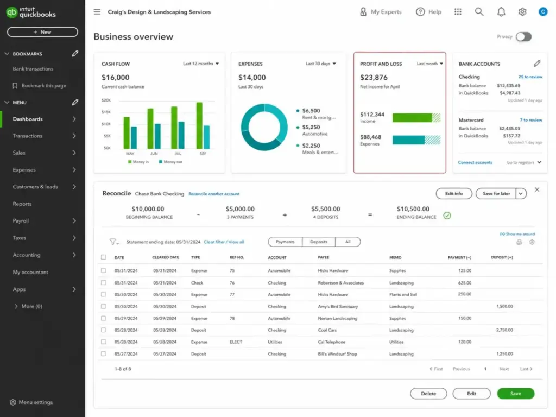Image resolution: width=556 pixels, height=417 pixels.
Task: Click the QuickBooks logo
Action: point(31,12)
